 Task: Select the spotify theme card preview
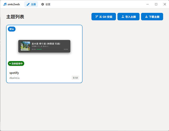(44, 46)
